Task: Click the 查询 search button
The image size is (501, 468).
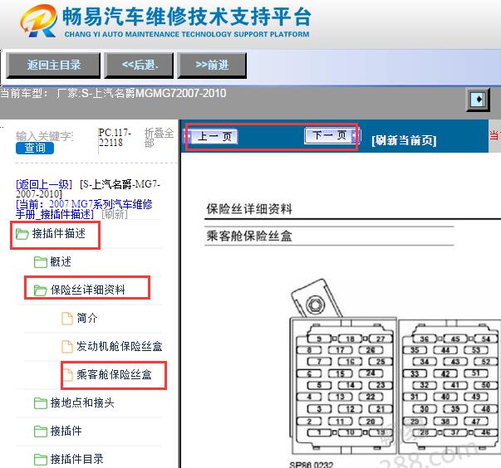Action: (35, 148)
